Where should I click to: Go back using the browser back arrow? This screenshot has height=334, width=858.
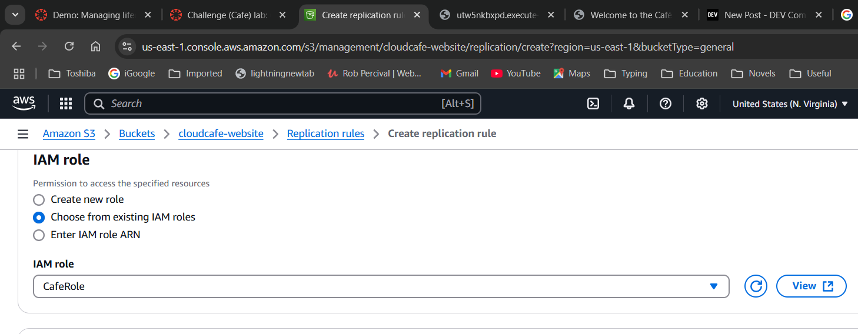coord(16,46)
